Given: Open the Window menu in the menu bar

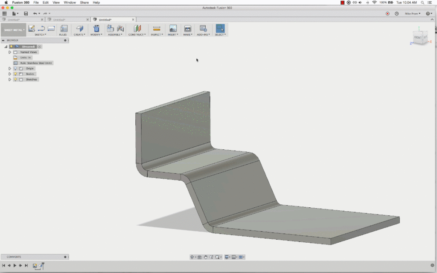Looking at the screenshot, I should pyautogui.click(x=70, y=3).
